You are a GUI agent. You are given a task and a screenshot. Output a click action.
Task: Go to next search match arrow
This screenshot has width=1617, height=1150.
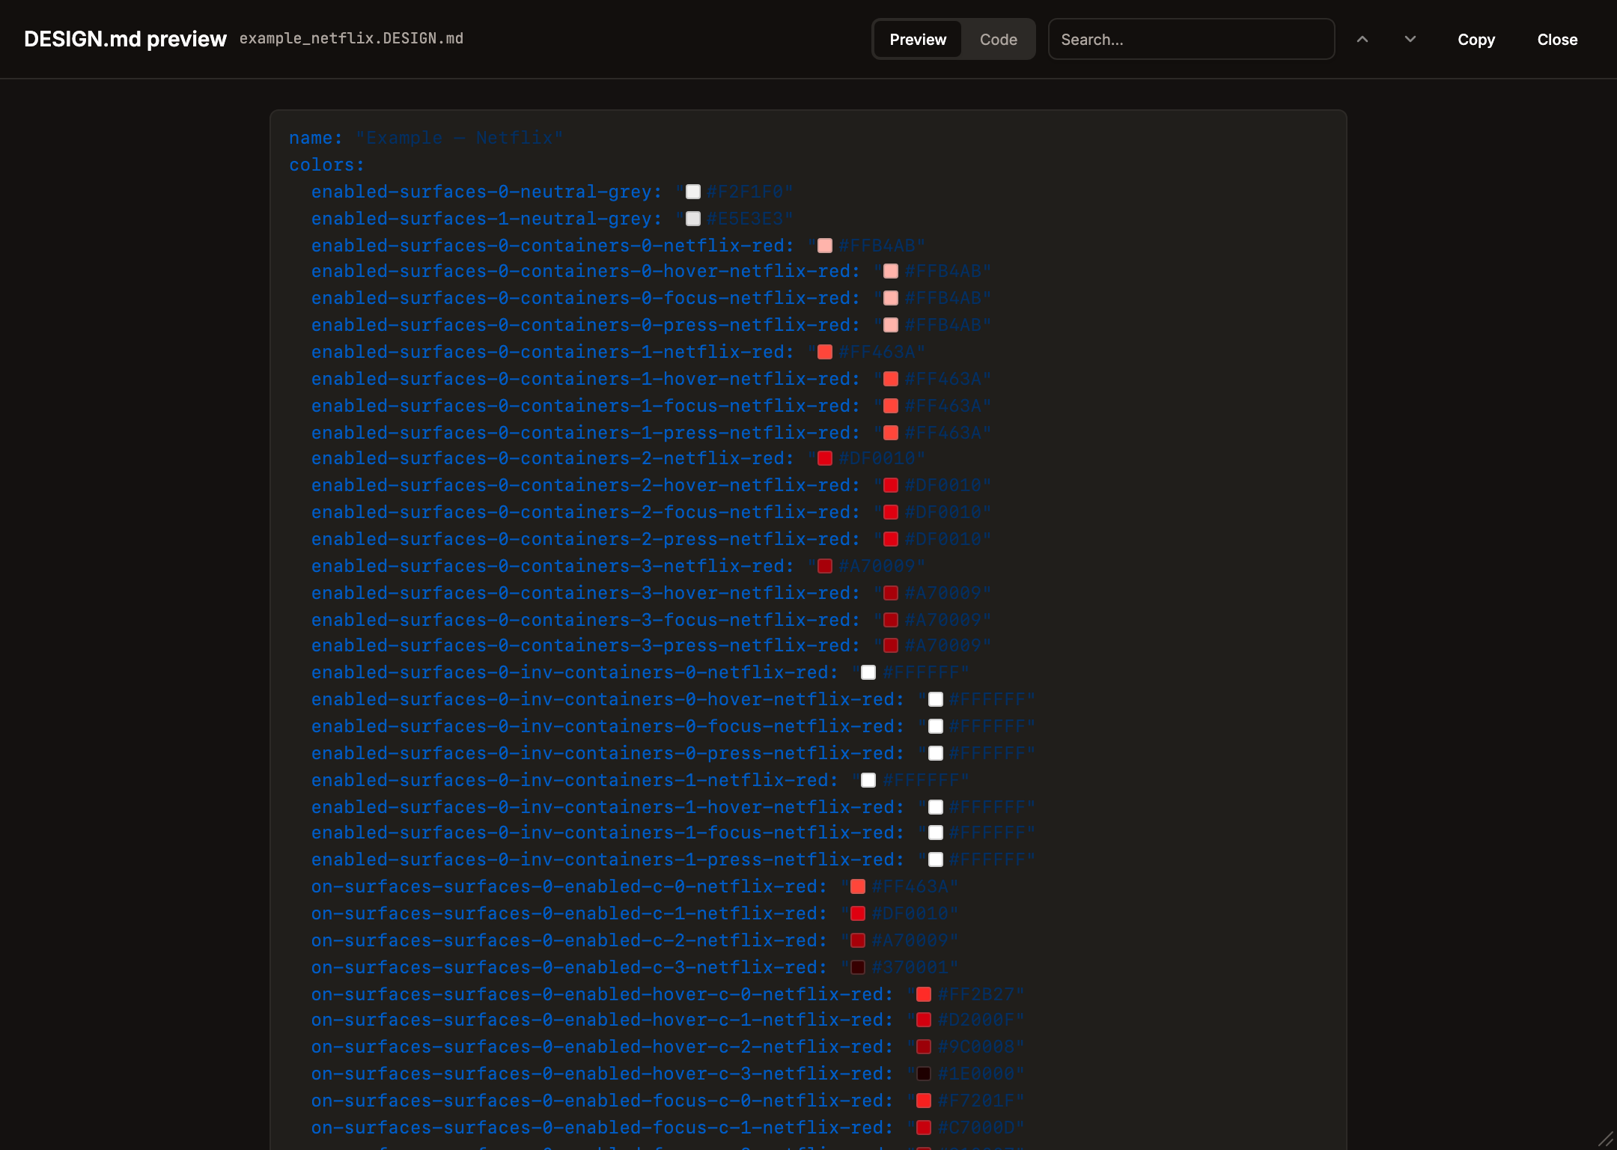click(x=1410, y=40)
